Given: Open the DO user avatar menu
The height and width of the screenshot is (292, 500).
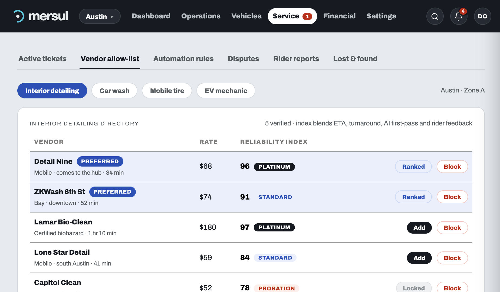Looking at the screenshot, I should [482, 16].
